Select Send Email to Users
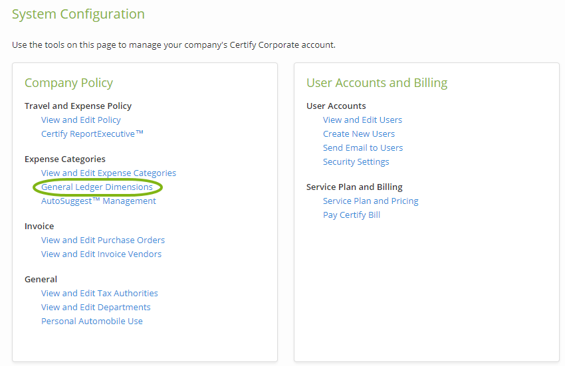Screen dimensions: 565x366 (363, 148)
